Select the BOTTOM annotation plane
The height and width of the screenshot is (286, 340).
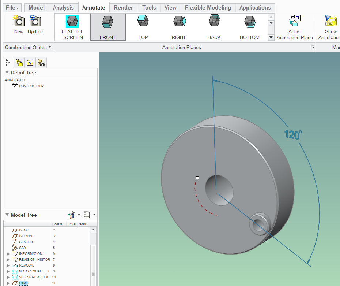click(250, 27)
